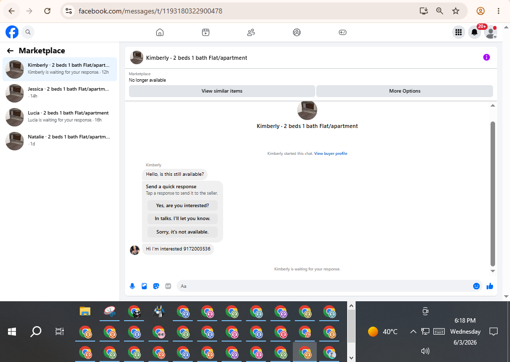Send a thumbs-up like

click(490, 286)
